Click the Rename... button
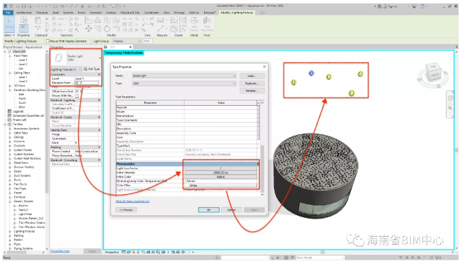464x263 pixels. coord(252,90)
